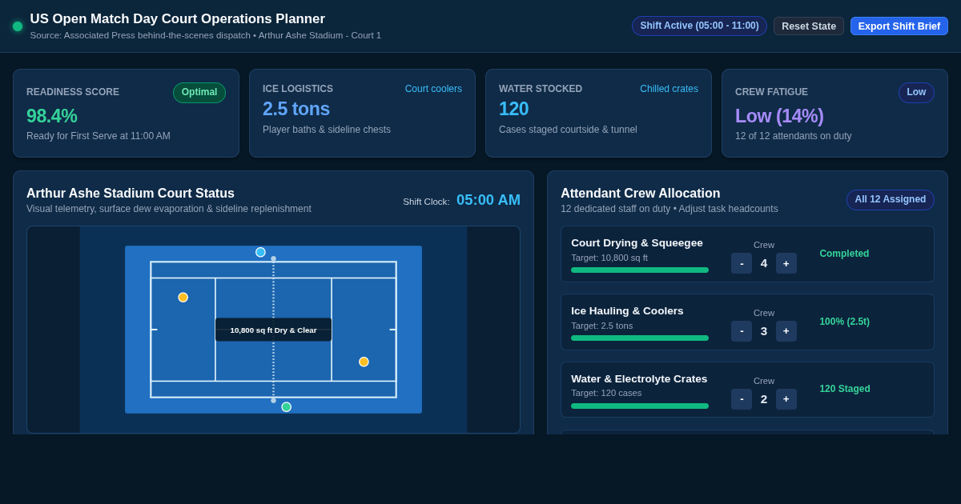Click 'Ready for First Serve at 11:00 AM' text
Screen dimensions: 961x504
[x=99, y=136]
